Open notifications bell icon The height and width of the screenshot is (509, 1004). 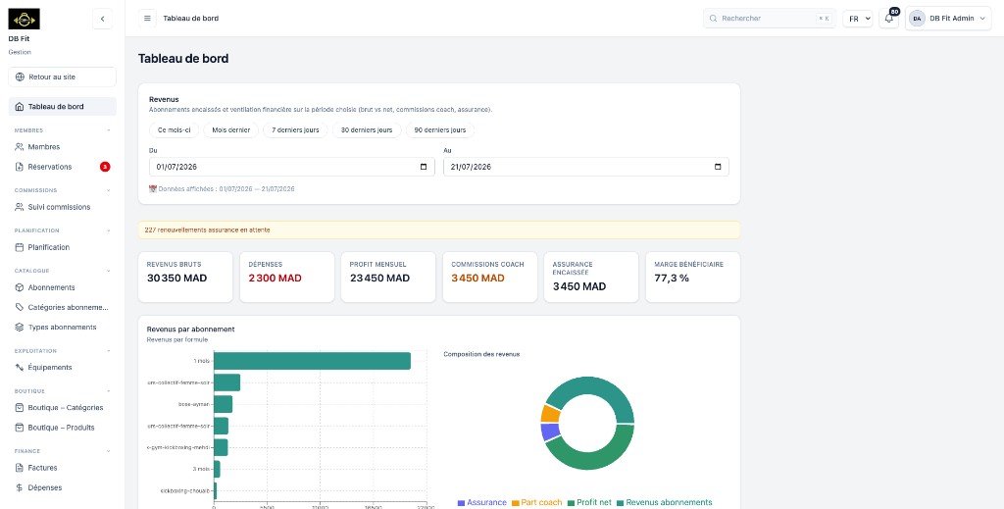click(888, 19)
